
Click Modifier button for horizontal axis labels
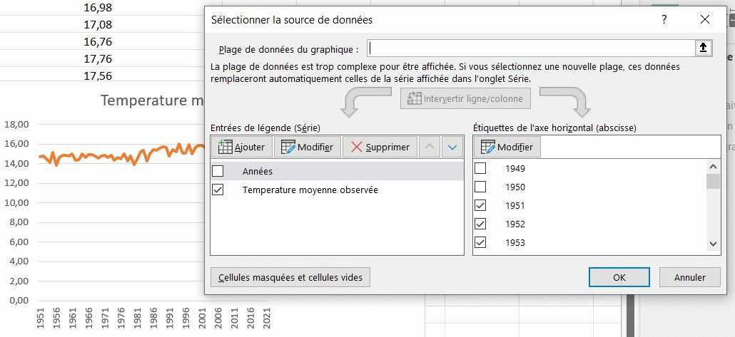507,147
